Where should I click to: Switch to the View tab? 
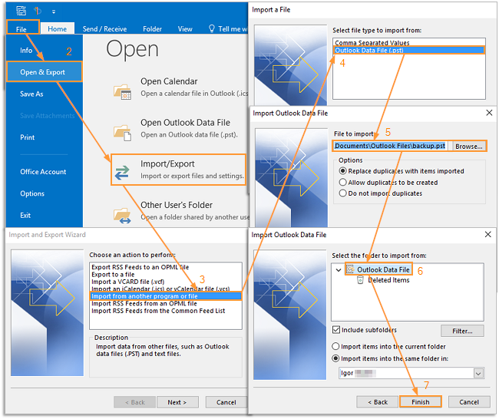185,29
